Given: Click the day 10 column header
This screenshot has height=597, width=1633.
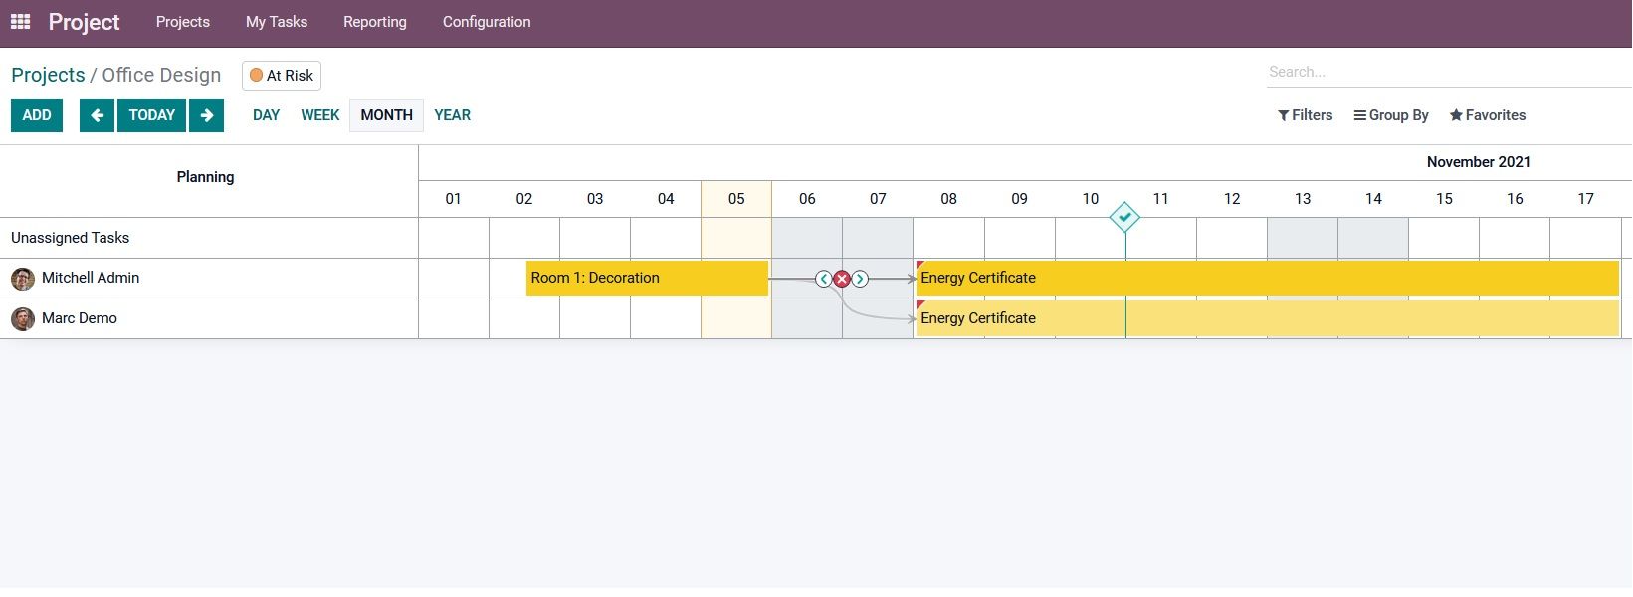Looking at the screenshot, I should [x=1091, y=199].
